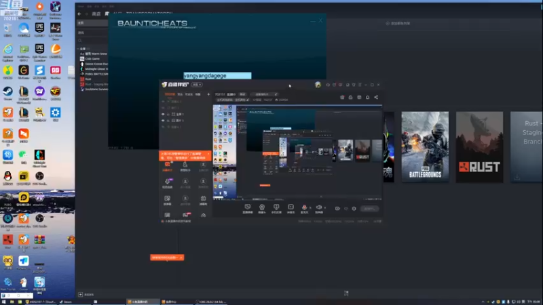The width and height of the screenshot is (543, 305).
Task: Open PUBG Battlegrounds cover in Steam library
Action: (x=425, y=146)
